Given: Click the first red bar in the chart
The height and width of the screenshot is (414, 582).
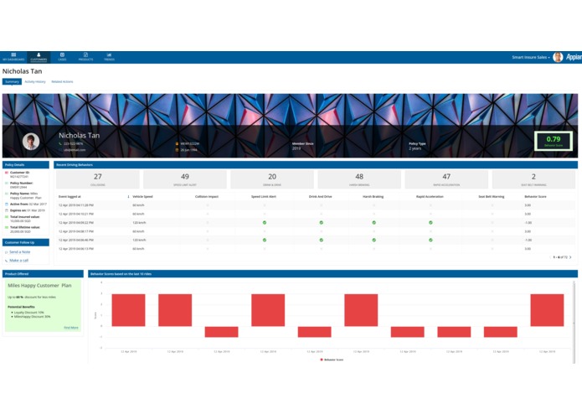Looking at the screenshot, I should coord(128,310).
